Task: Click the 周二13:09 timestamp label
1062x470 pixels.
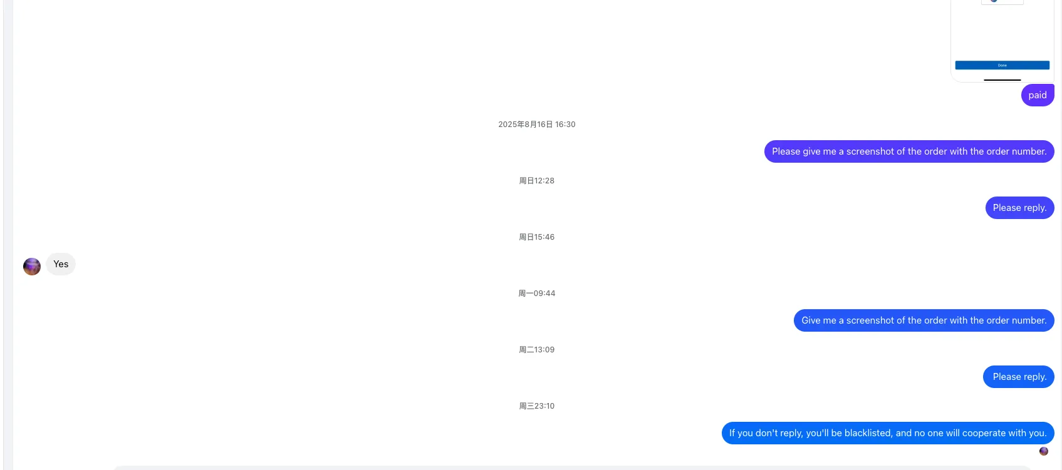Action: [x=537, y=350]
